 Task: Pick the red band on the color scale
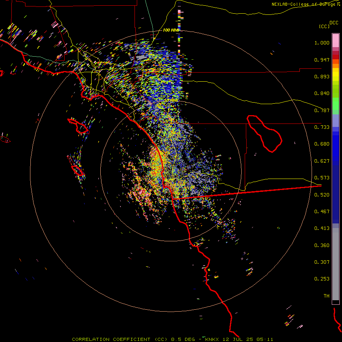pyautogui.click(x=336, y=57)
